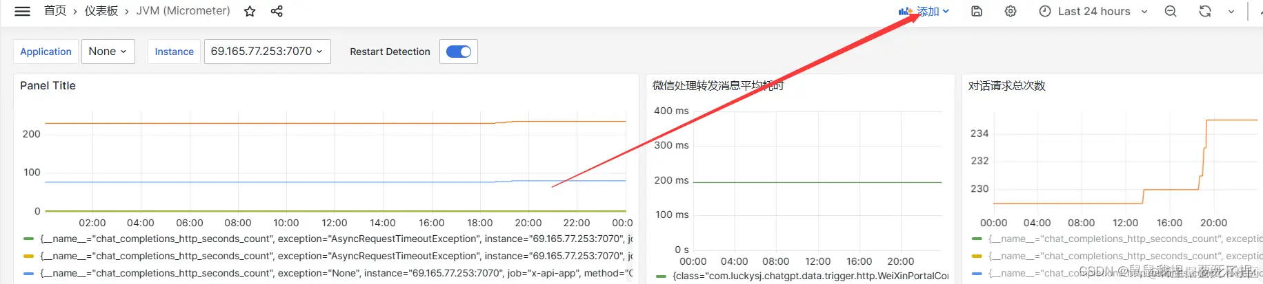Click the Restart Detection label
The image size is (1263, 284).
click(390, 52)
